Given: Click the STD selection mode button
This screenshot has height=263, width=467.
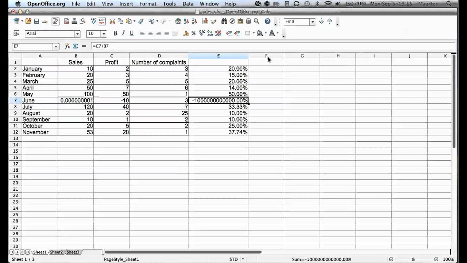Looking at the screenshot, I should (233, 259).
